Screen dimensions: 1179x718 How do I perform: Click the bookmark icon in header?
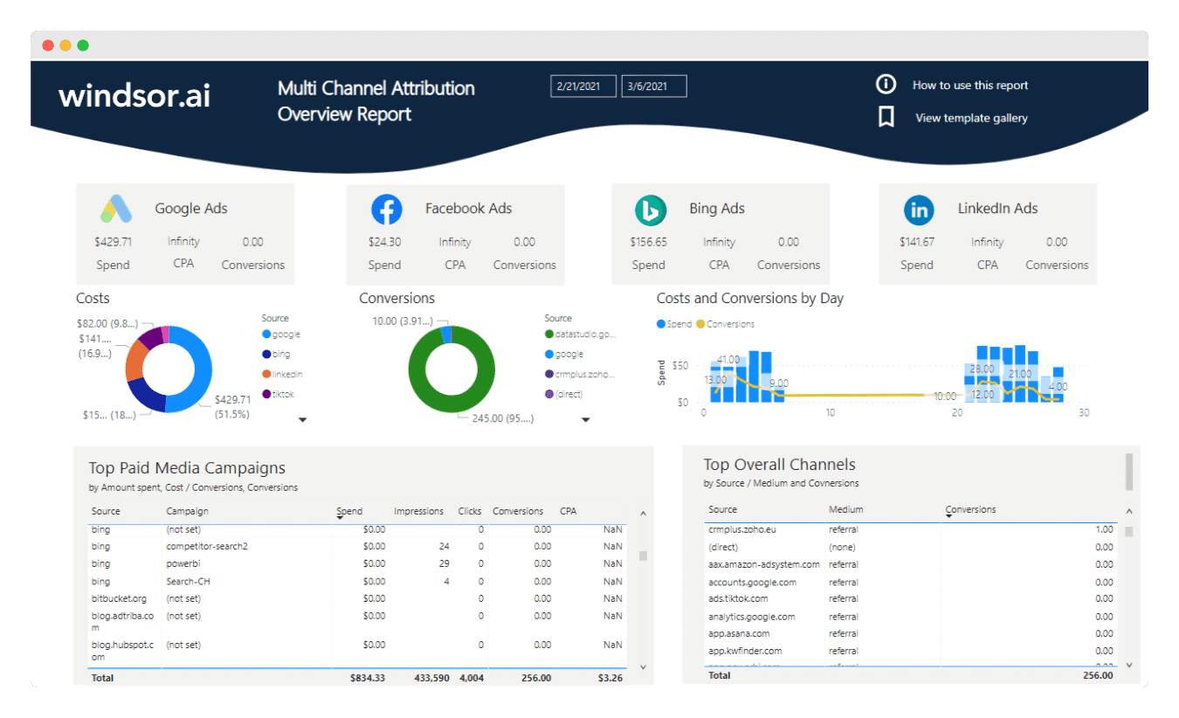(x=886, y=118)
